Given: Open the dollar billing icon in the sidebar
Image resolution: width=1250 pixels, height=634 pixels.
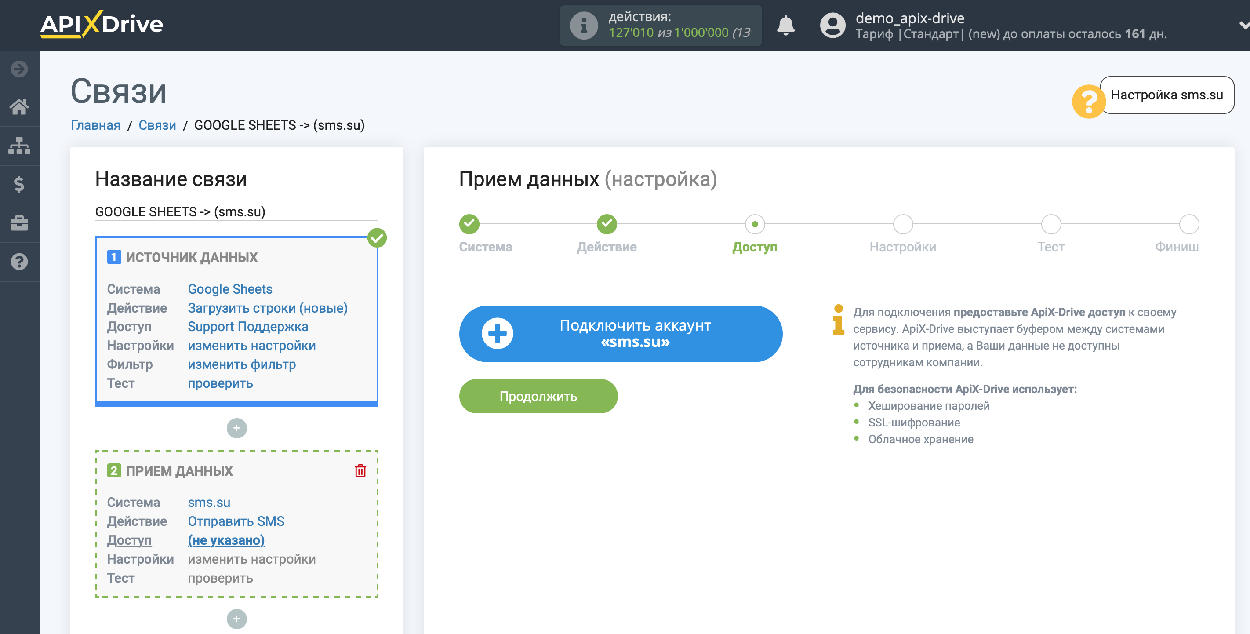Looking at the screenshot, I should pos(19,184).
